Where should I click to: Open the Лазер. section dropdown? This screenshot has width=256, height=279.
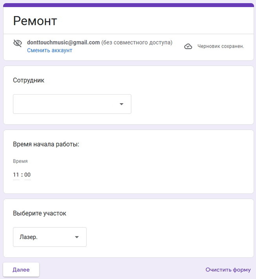pos(50,237)
